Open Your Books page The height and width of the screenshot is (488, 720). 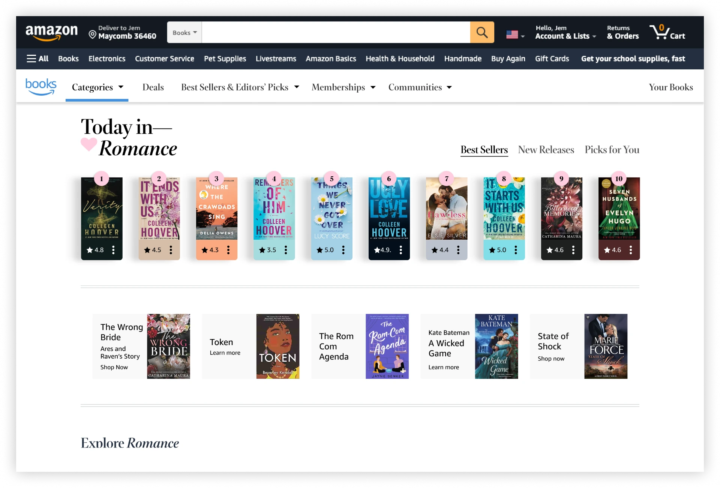(671, 87)
